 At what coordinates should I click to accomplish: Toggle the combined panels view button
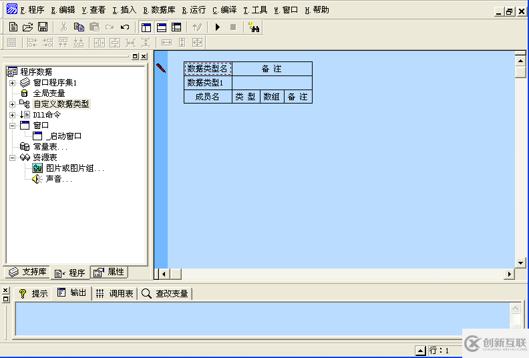point(176,27)
